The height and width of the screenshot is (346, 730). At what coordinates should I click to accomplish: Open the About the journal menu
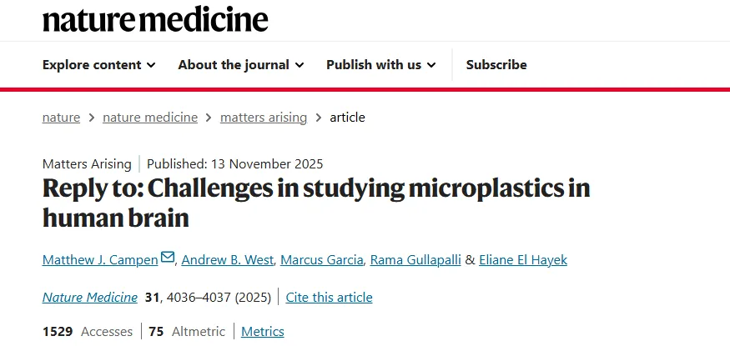(x=240, y=64)
